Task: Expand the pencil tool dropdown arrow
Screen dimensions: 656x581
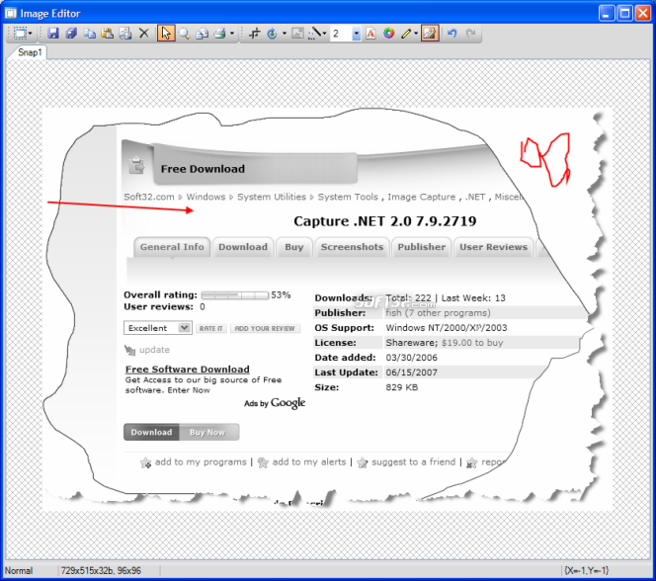Action: point(416,34)
